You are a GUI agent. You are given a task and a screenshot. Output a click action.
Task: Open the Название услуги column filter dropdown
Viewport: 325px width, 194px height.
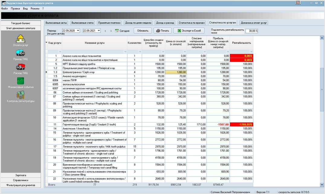125,52
